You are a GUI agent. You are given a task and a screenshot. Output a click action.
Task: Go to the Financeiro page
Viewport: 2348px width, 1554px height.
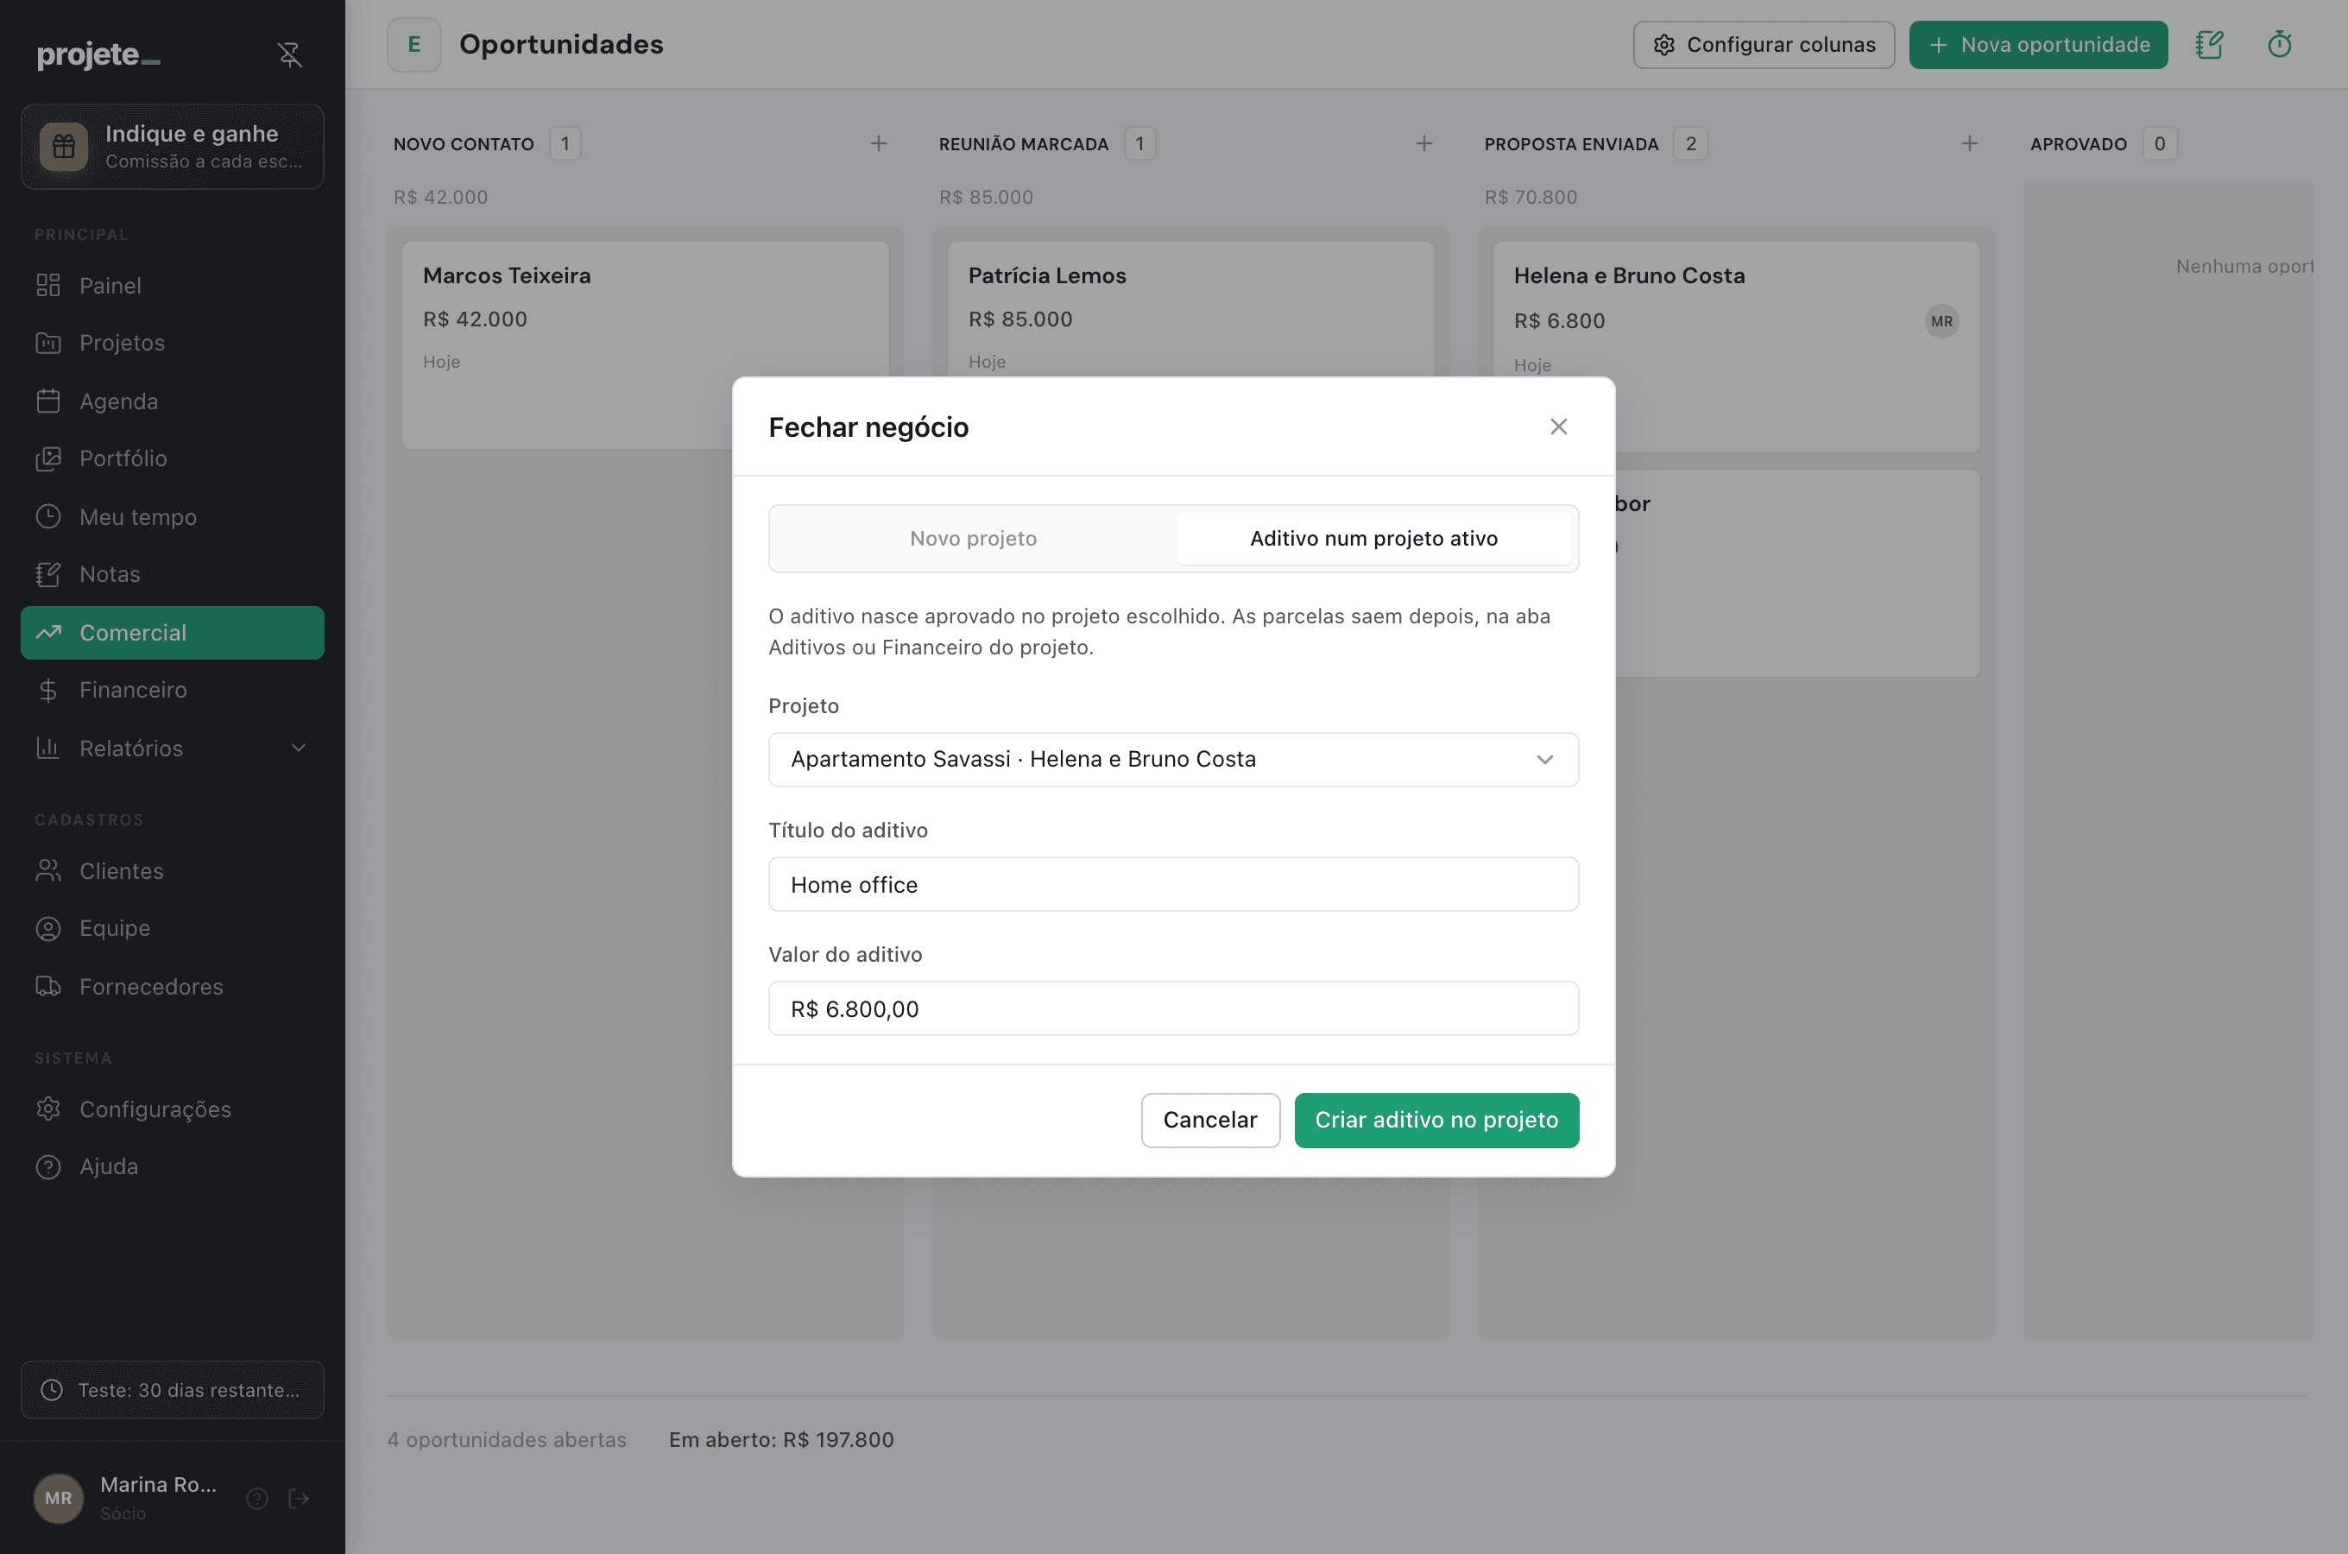[173, 690]
